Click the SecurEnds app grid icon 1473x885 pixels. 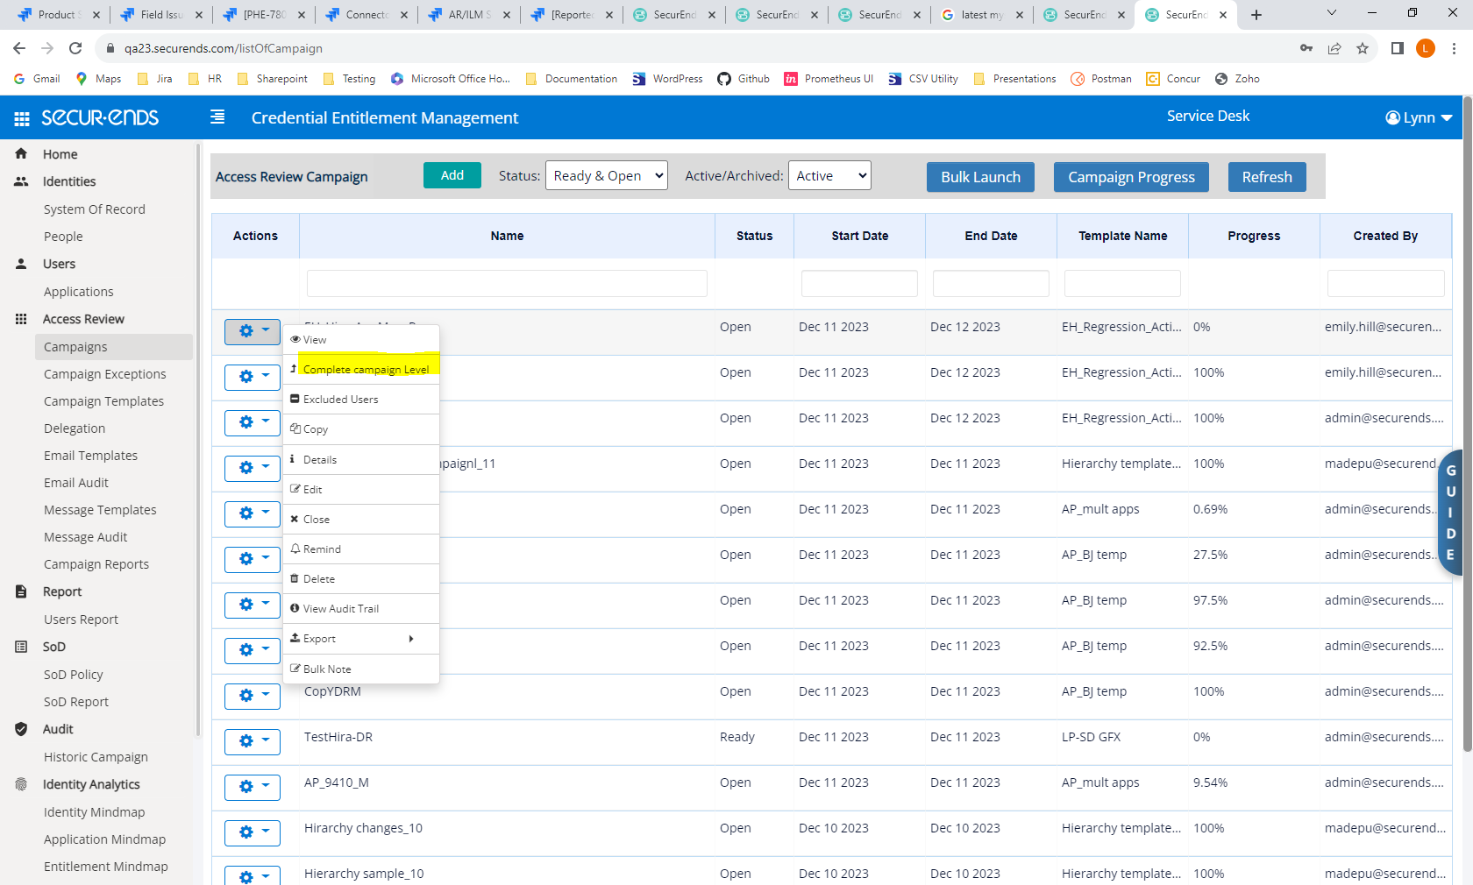click(x=19, y=117)
